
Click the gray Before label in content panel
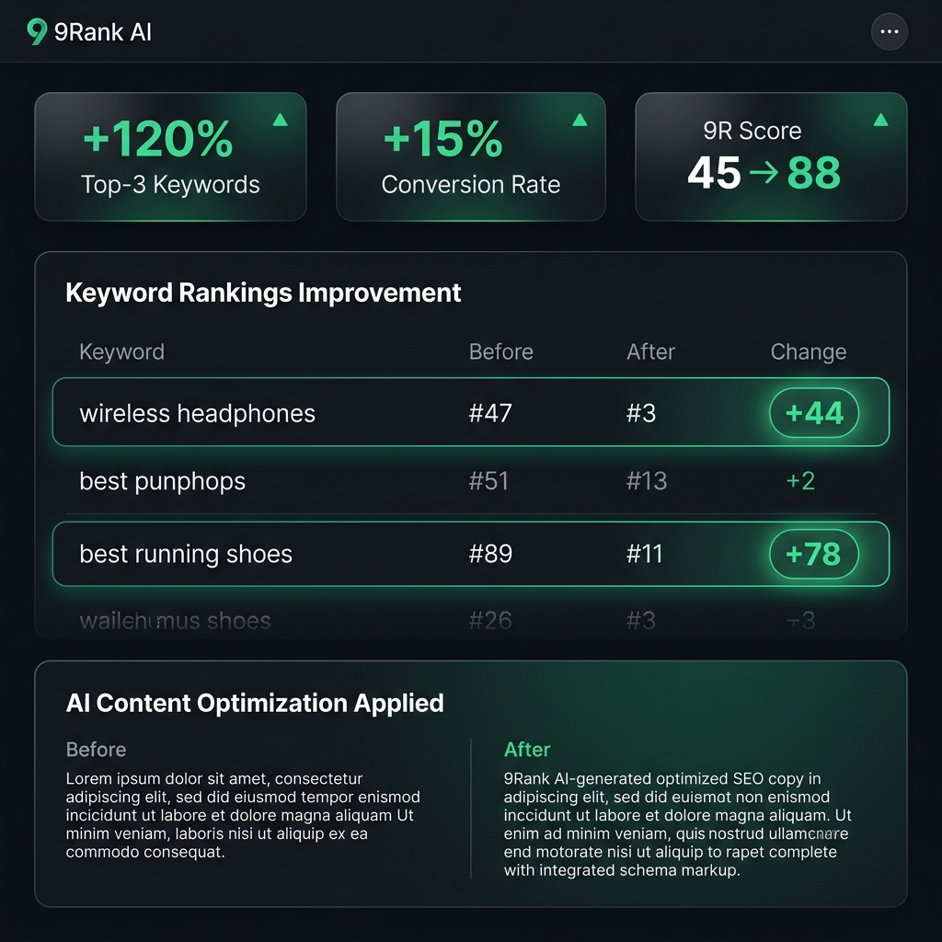96,750
